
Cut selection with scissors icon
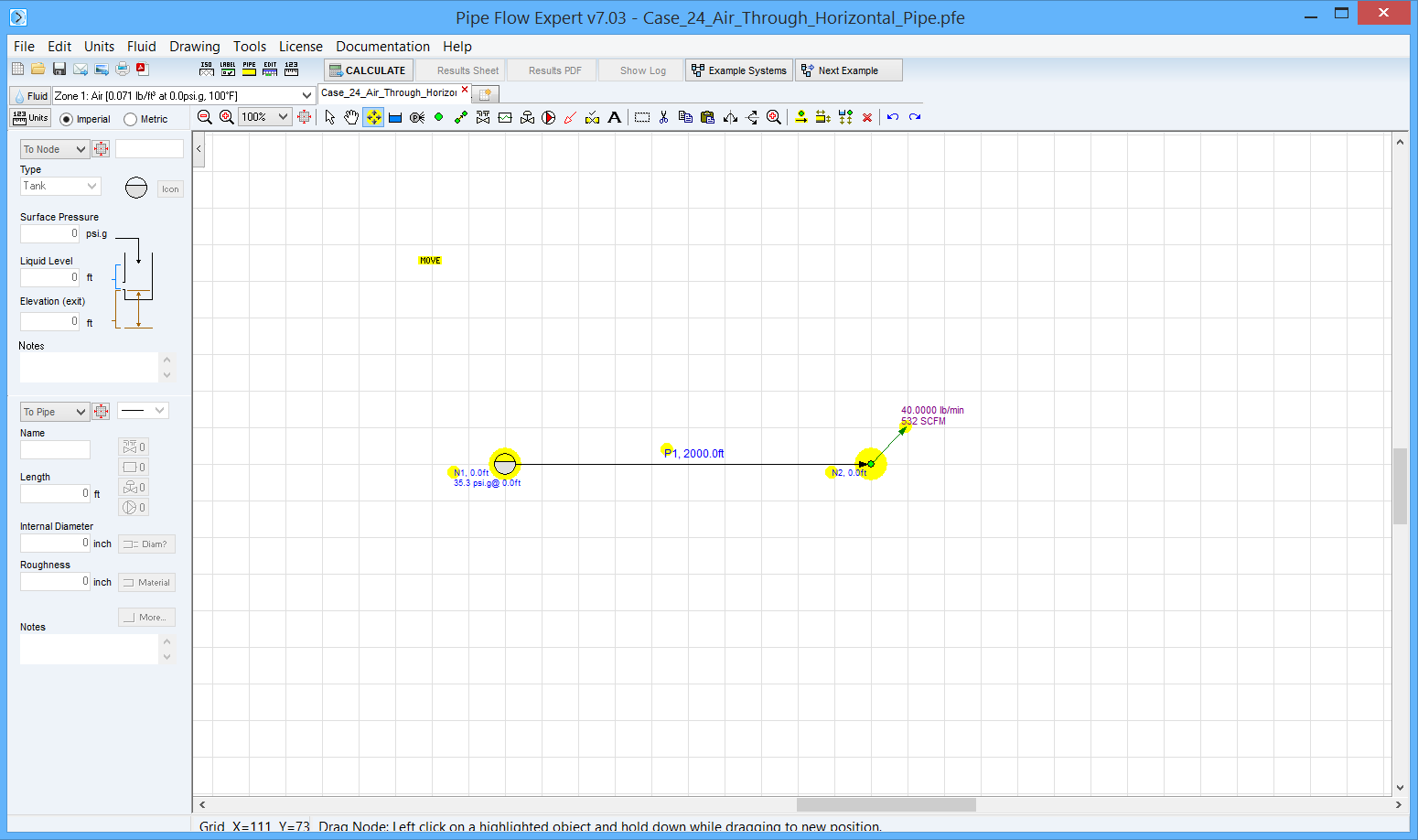(664, 117)
